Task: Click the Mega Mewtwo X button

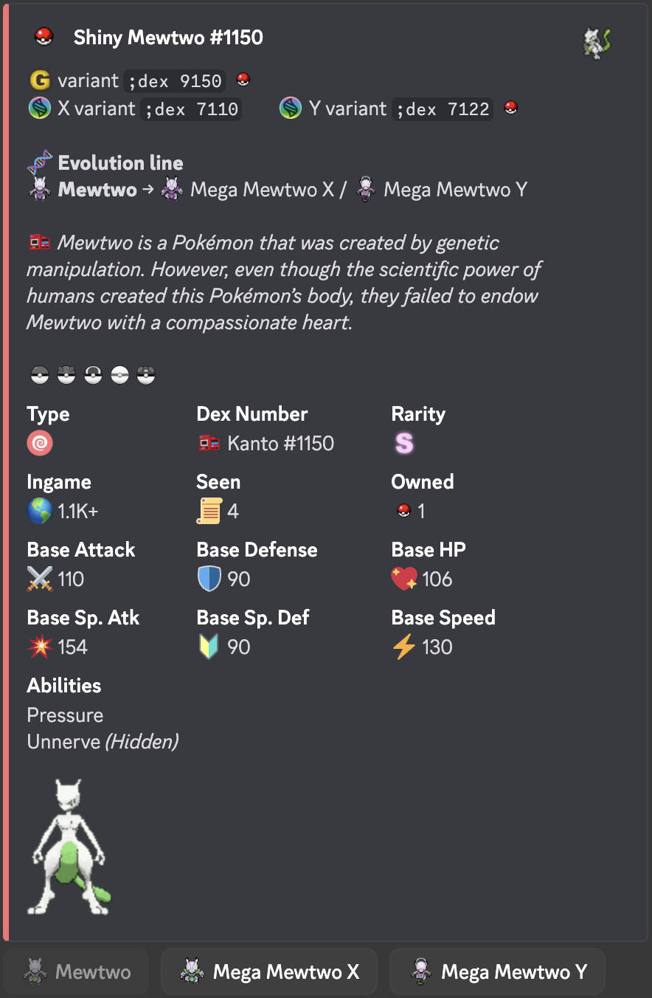Action: point(269,971)
